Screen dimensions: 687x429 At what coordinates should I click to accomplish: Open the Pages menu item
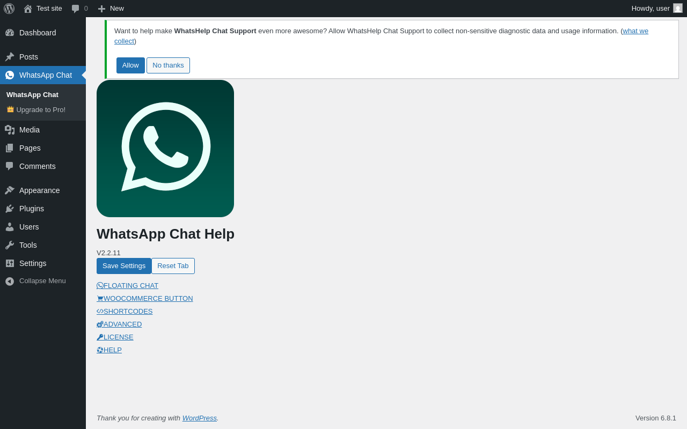(x=43, y=148)
